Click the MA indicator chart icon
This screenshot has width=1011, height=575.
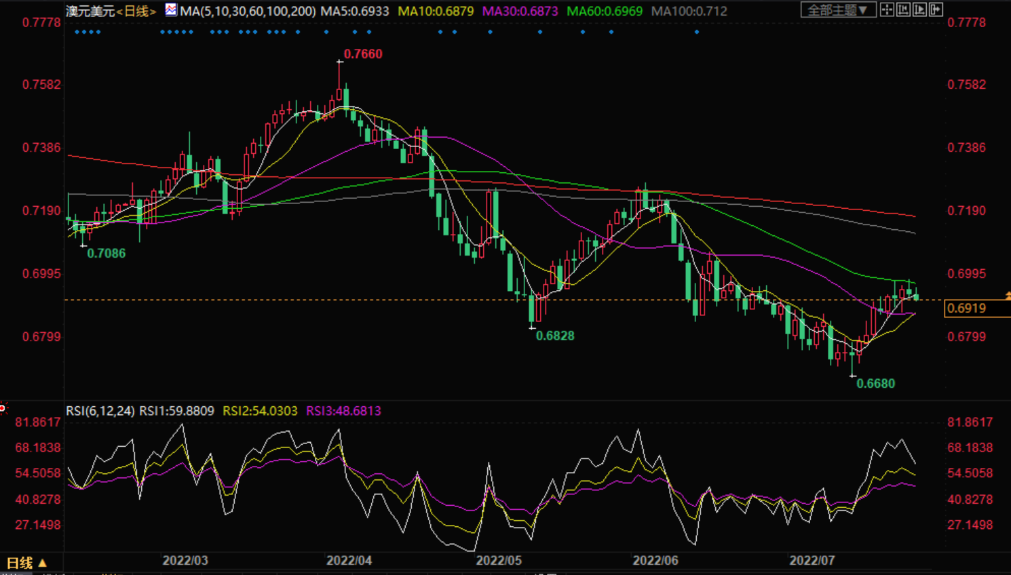[171, 10]
